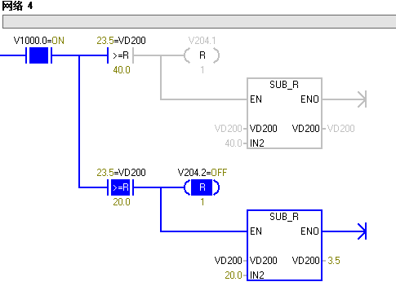Click the blue ENO output arrow
Image resolution: width=396 pixels, height=295 pixels.
pyautogui.click(x=362, y=231)
